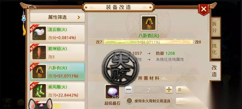Select the 疾风履(火) green boots icon
The width and height of the screenshot is (242, 109).
pyautogui.click(x=39, y=91)
